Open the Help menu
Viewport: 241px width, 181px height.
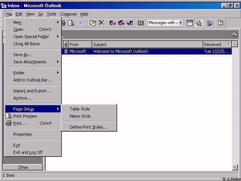pyautogui.click(x=84, y=14)
